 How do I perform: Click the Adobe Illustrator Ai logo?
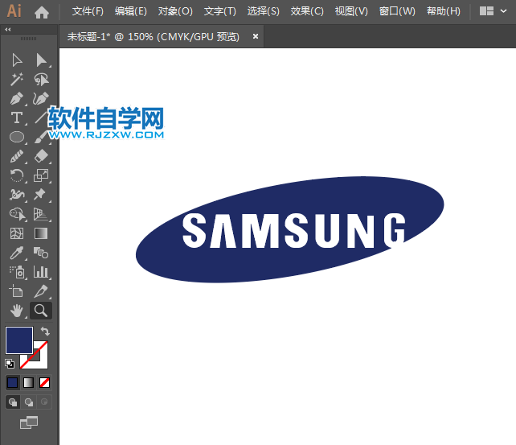(x=14, y=11)
